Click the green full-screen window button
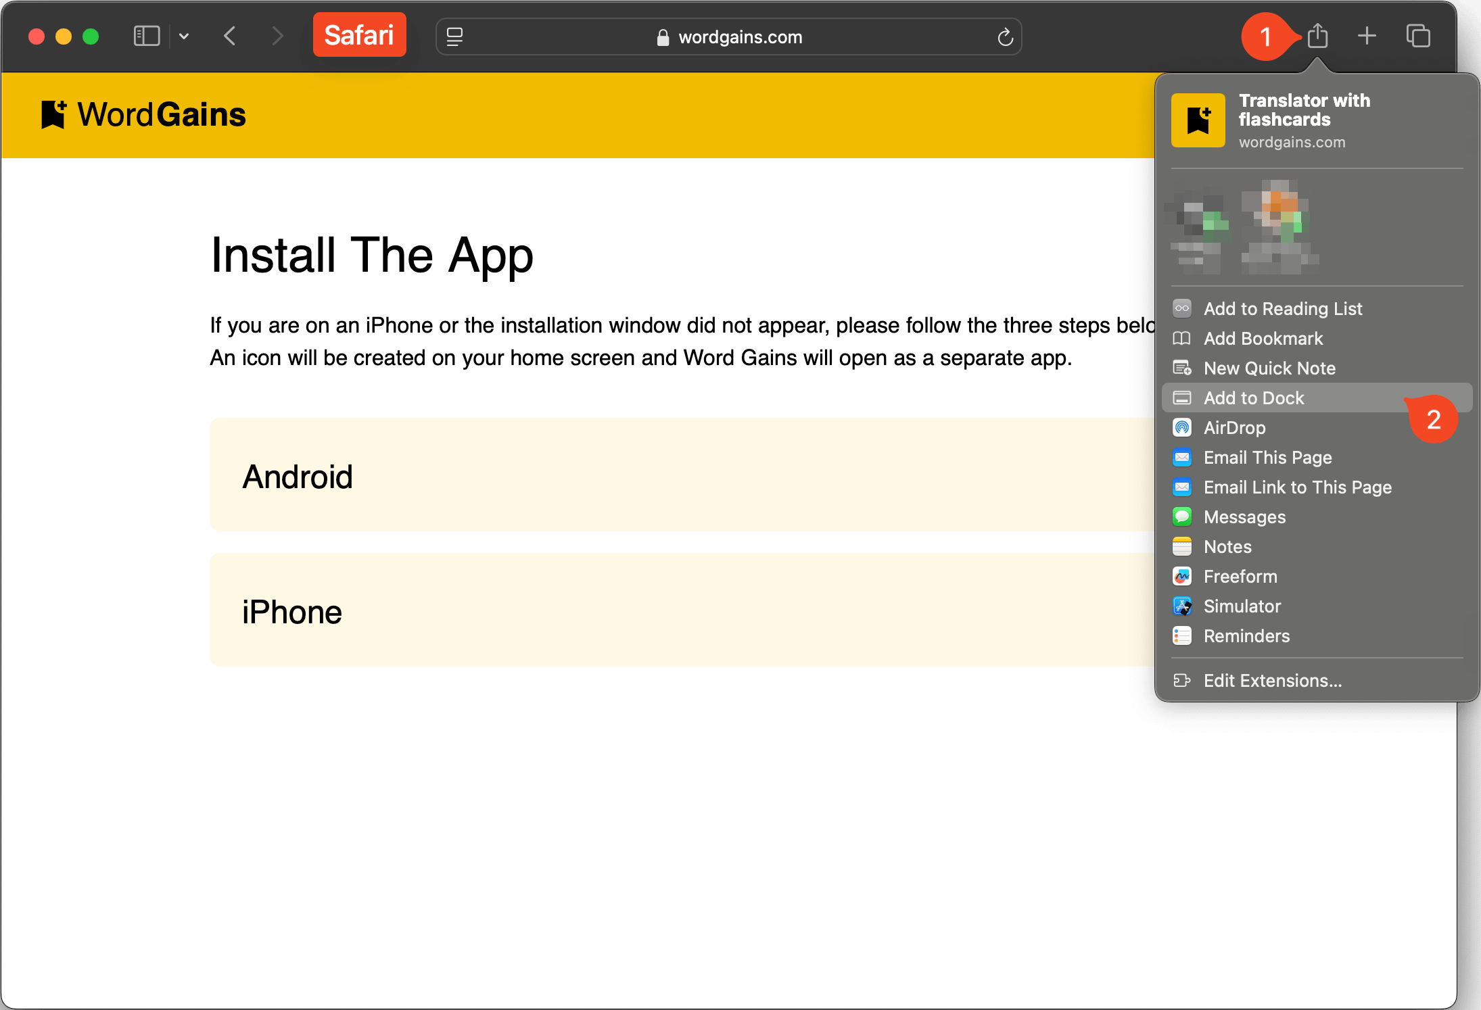This screenshot has width=1481, height=1010. coord(91,36)
